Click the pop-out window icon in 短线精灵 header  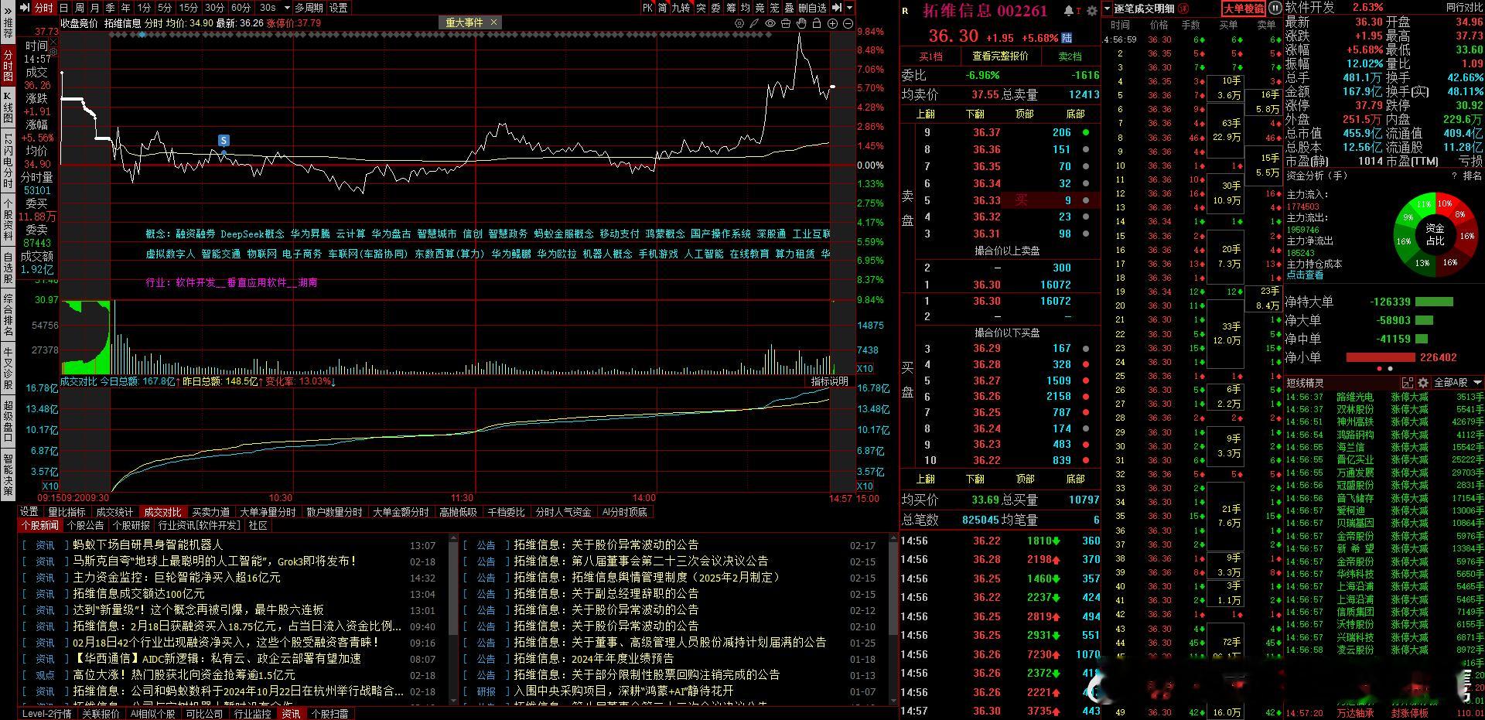(1408, 383)
